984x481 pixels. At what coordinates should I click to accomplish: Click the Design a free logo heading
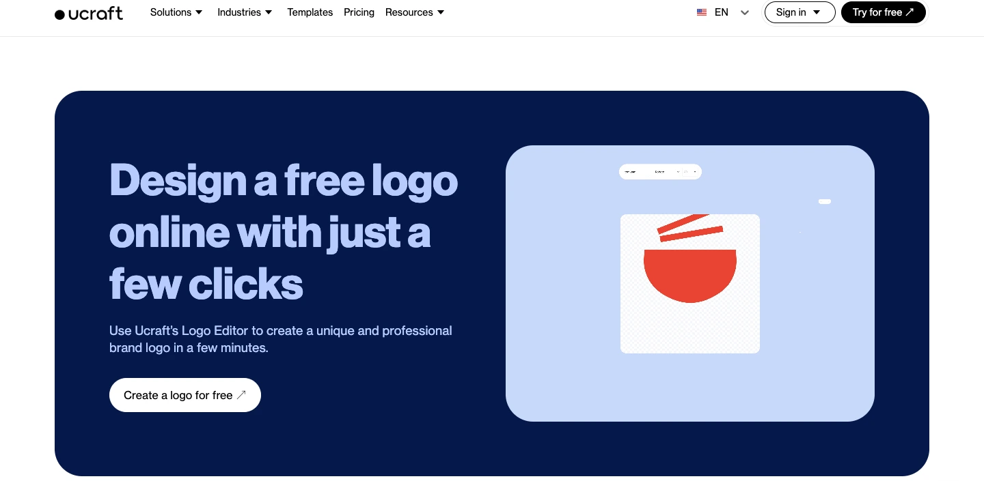point(284,232)
